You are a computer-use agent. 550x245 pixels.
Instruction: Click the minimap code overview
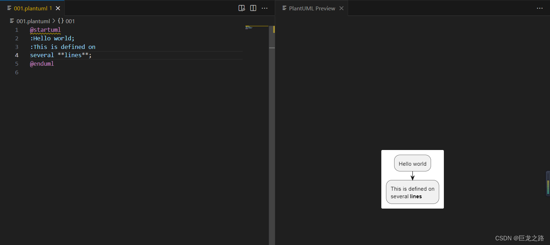tap(257, 27)
